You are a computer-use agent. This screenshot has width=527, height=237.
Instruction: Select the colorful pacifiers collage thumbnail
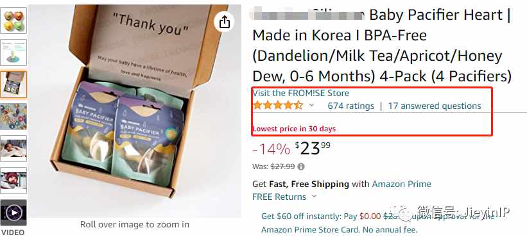(x=13, y=117)
